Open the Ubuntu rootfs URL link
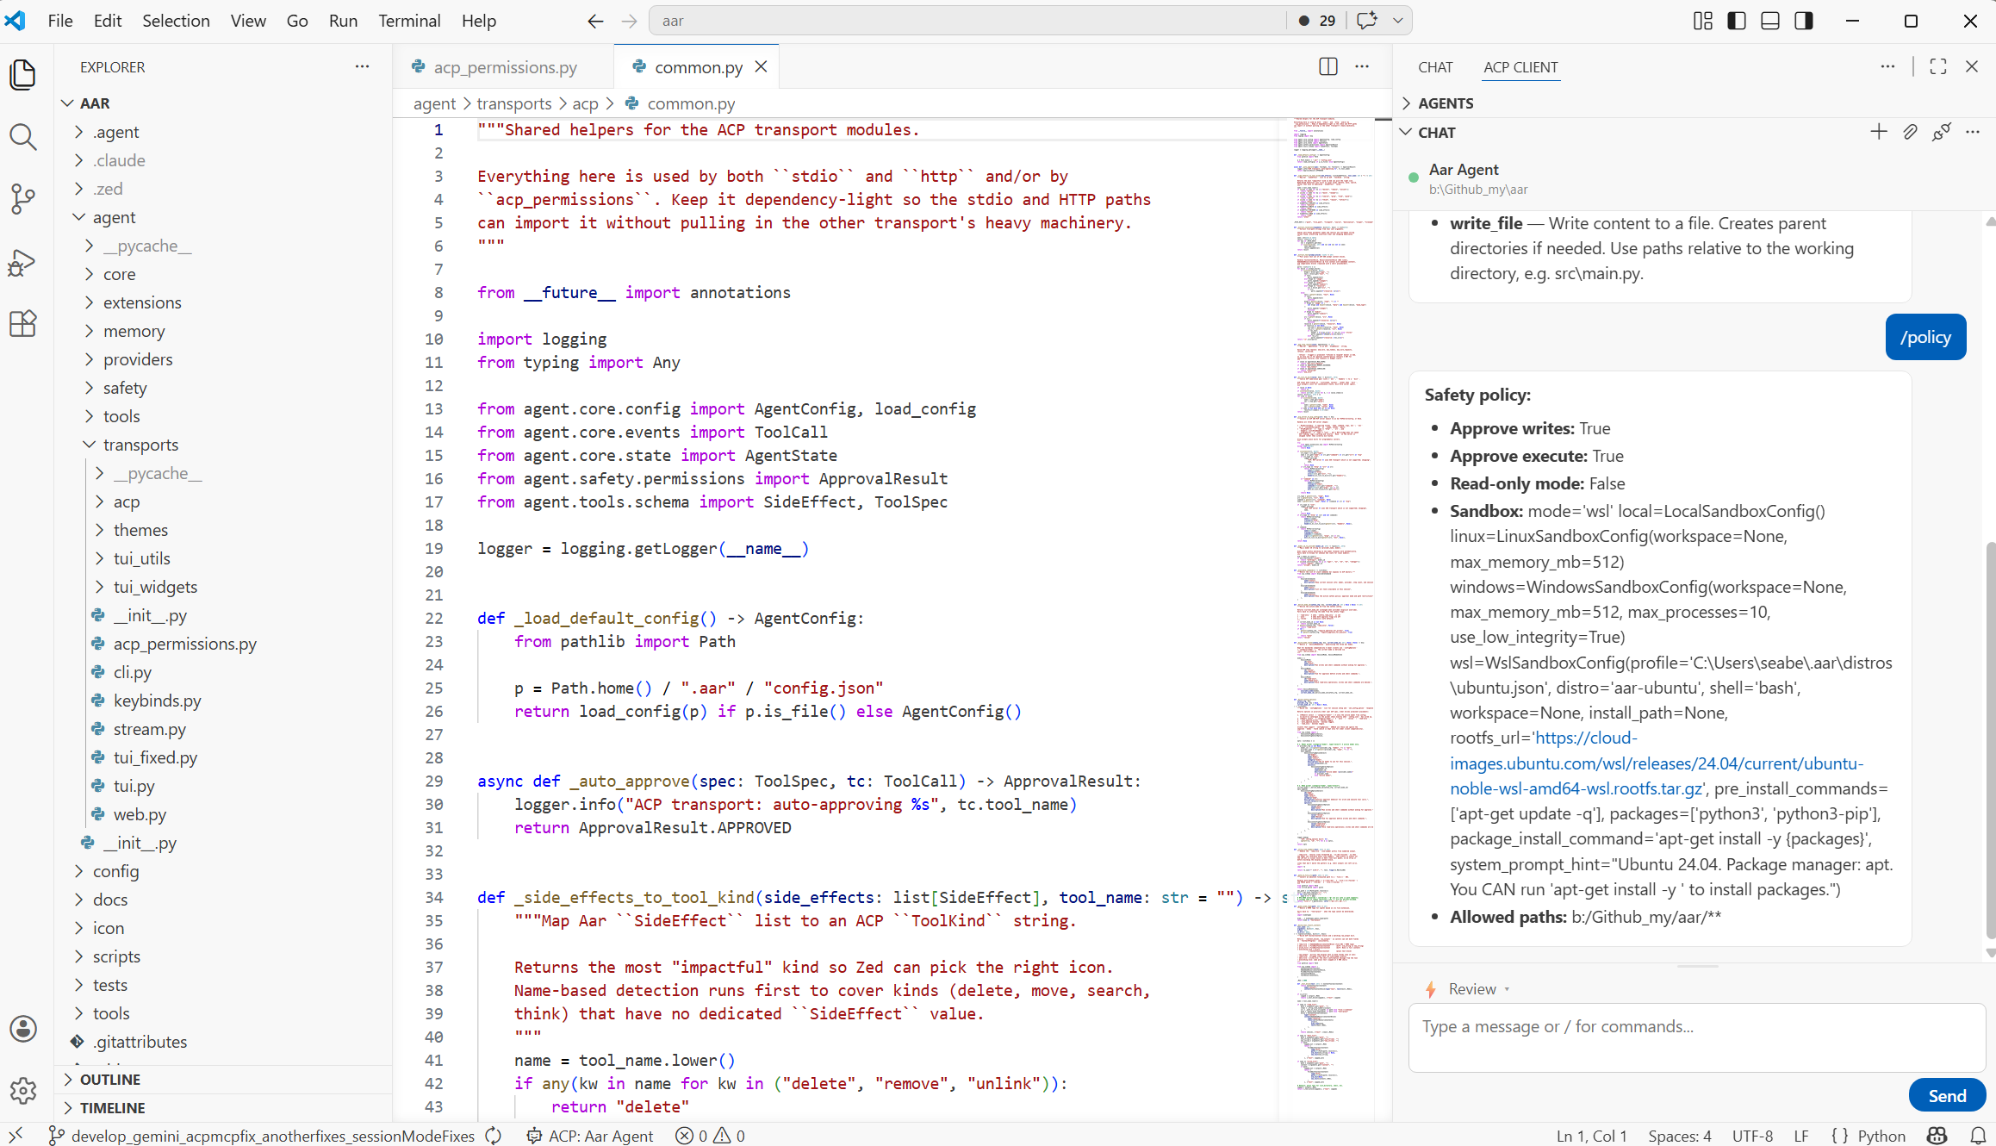The image size is (1996, 1146). 1656,763
